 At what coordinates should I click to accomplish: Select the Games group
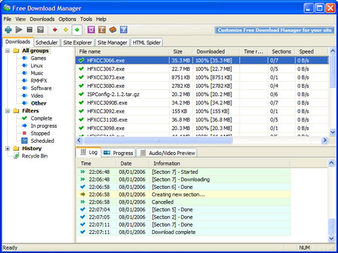point(39,58)
